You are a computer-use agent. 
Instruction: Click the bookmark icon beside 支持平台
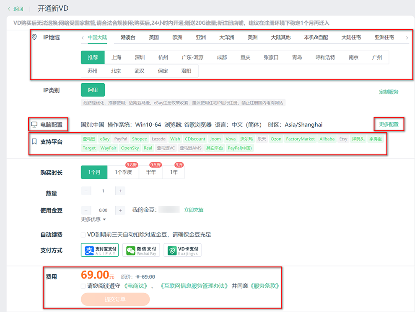coord(34,142)
